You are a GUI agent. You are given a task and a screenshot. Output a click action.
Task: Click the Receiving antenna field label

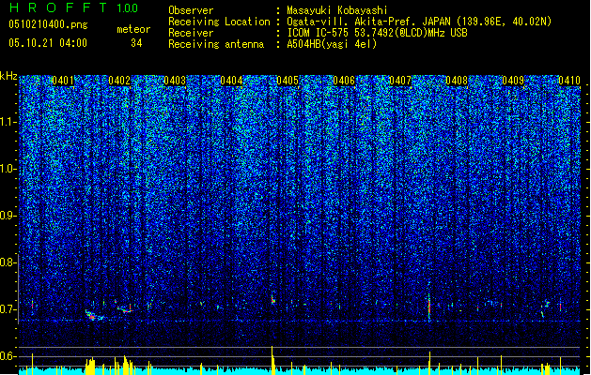(216, 44)
